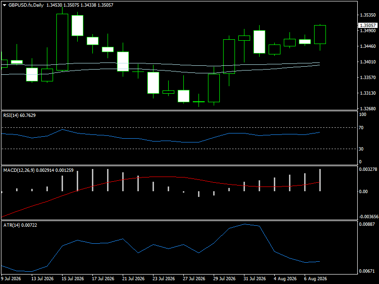Select the 15 Jul 2026 date label
Image resolution: width=379 pixels, height=284 pixels.
[73, 279]
